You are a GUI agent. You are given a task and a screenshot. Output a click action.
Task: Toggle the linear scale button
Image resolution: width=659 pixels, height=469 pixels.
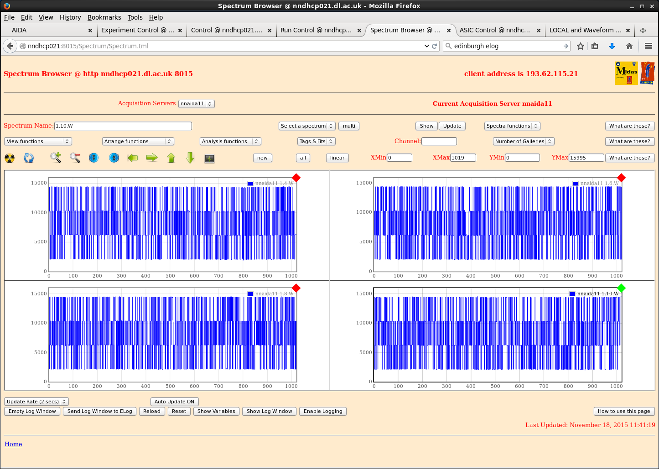(x=337, y=158)
